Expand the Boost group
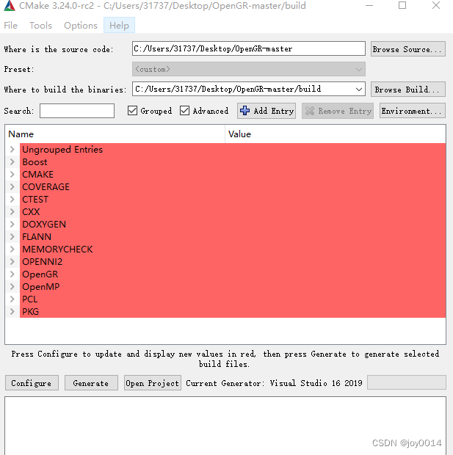Image resolution: width=453 pixels, height=455 pixels. click(x=12, y=162)
